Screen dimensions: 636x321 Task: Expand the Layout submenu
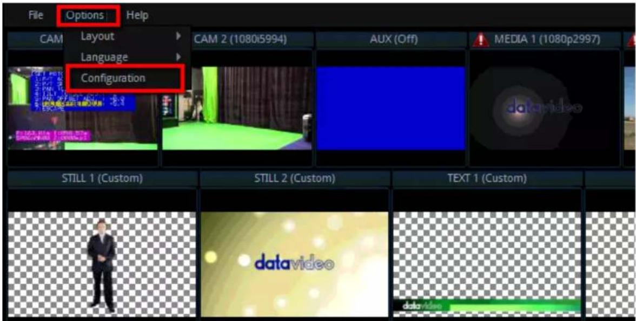pos(128,37)
